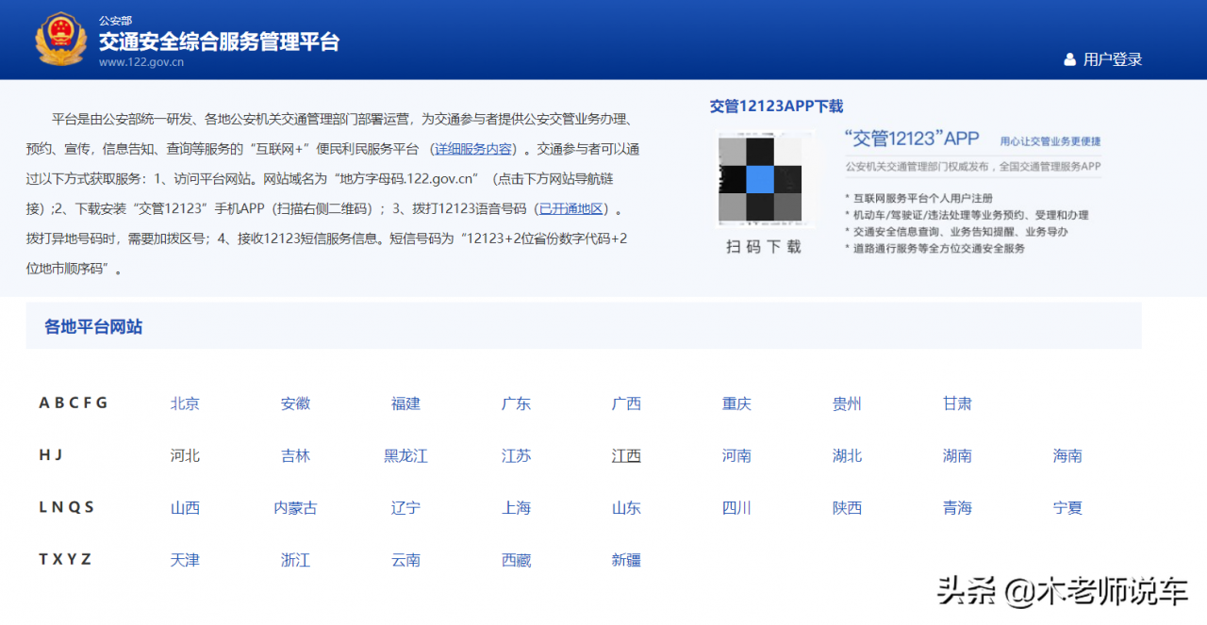Select 内蒙古 in the site list
1207x625 pixels.
click(295, 507)
